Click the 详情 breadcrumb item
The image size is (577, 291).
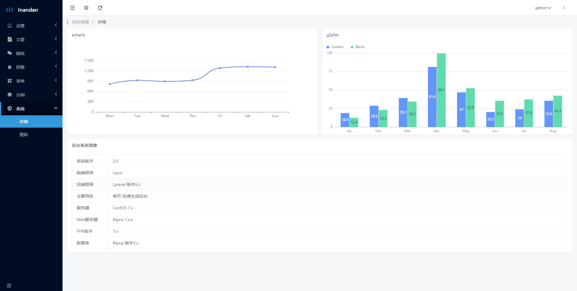click(x=102, y=22)
